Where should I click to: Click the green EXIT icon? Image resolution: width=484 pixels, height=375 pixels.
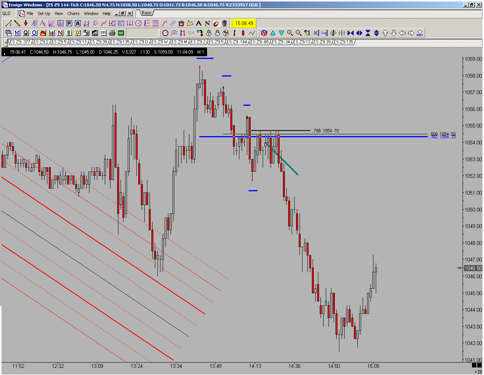pos(121,33)
